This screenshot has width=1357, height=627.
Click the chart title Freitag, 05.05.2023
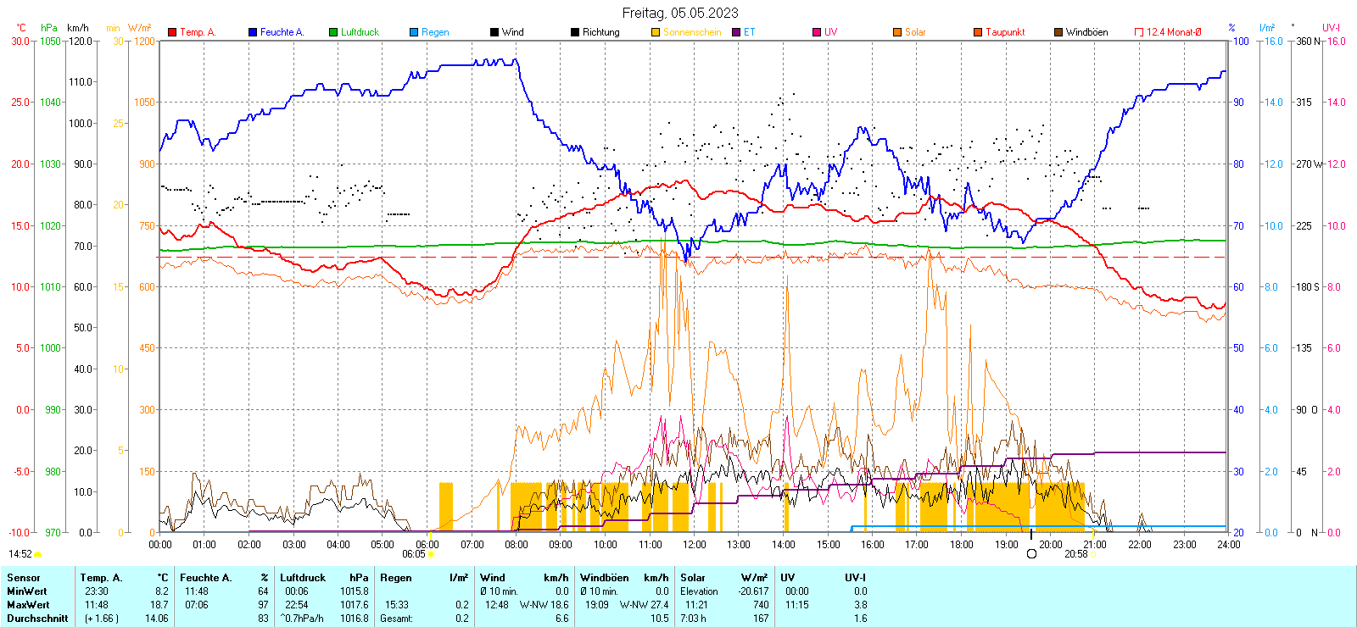[679, 13]
